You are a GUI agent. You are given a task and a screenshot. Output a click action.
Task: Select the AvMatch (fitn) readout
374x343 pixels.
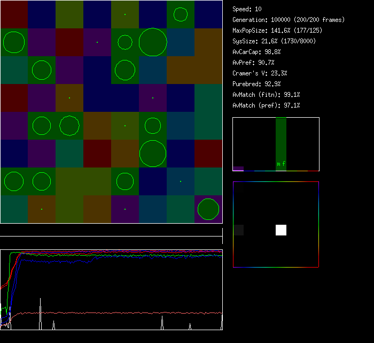click(266, 95)
